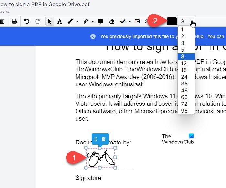Image resolution: width=226 pixels, height=188 pixels.
Task: Select the highlighter tool
Action: pos(86,21)
